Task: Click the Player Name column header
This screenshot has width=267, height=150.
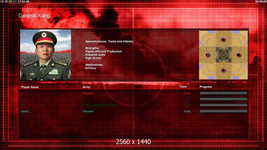Action: [30, 87]
